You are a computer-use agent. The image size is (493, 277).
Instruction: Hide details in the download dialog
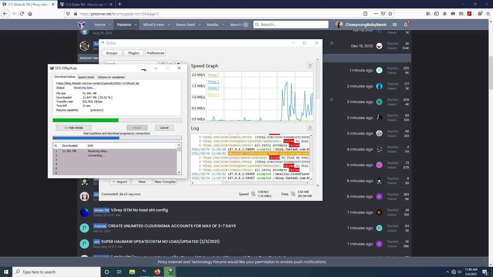tap(74, 128)
